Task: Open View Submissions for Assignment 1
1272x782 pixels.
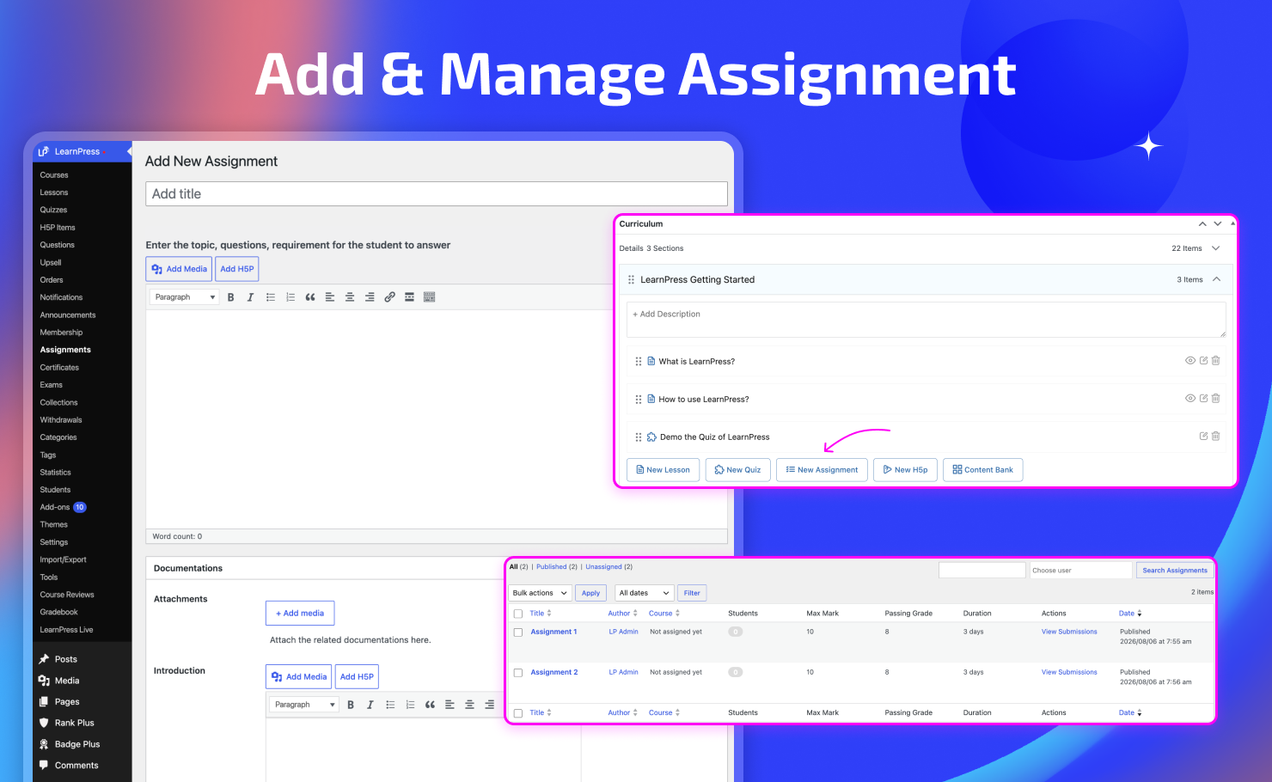Action: (x=1069, y=632)
